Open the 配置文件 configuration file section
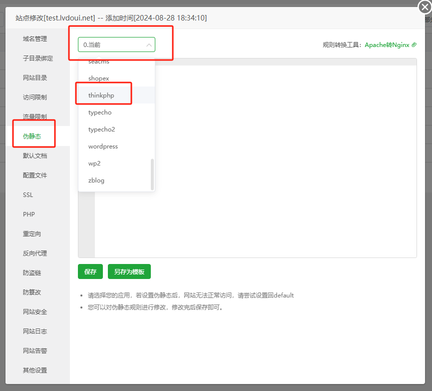This screenshot has width=432, height=391. click(35, 175)
